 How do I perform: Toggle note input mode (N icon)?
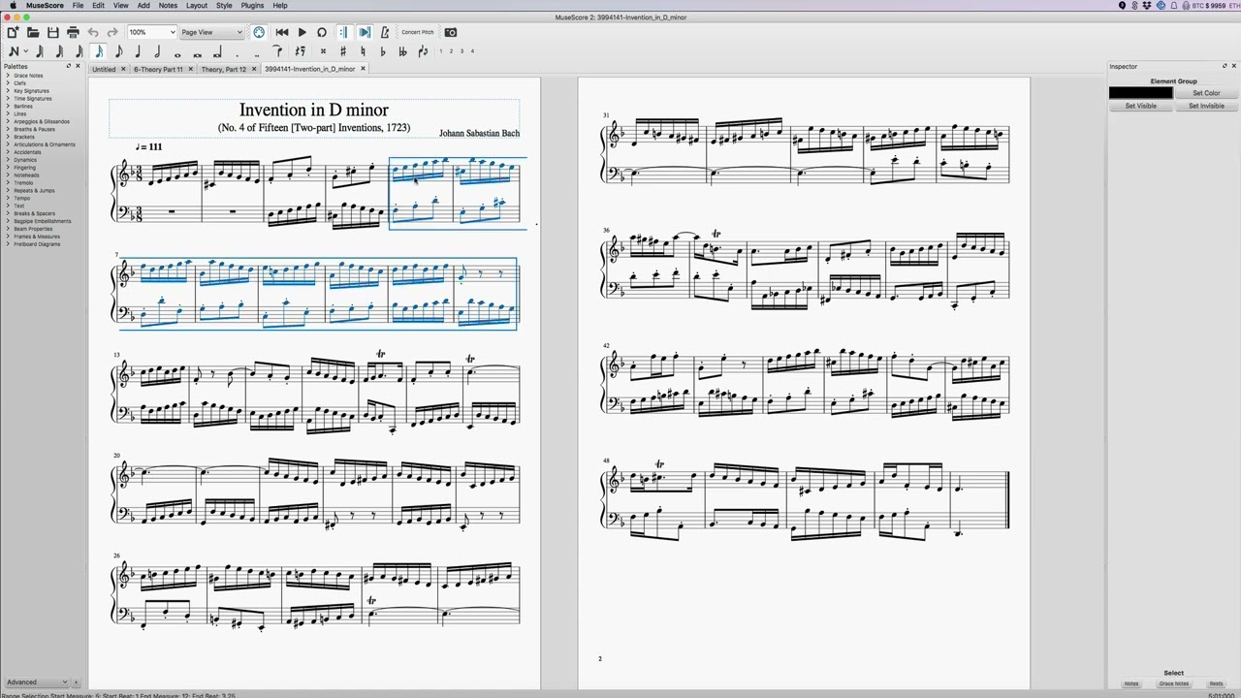(x=14, y=51)
